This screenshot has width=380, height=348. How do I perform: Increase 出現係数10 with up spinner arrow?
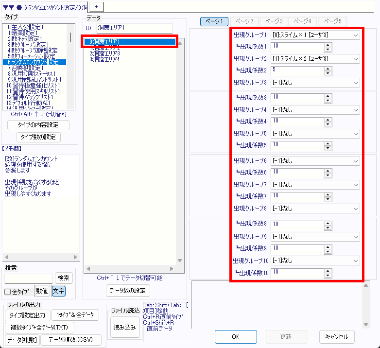(328, 270)
